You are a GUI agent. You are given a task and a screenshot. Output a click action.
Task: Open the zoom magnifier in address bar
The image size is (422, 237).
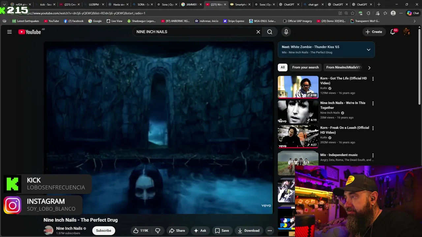(x=346, y=13)
